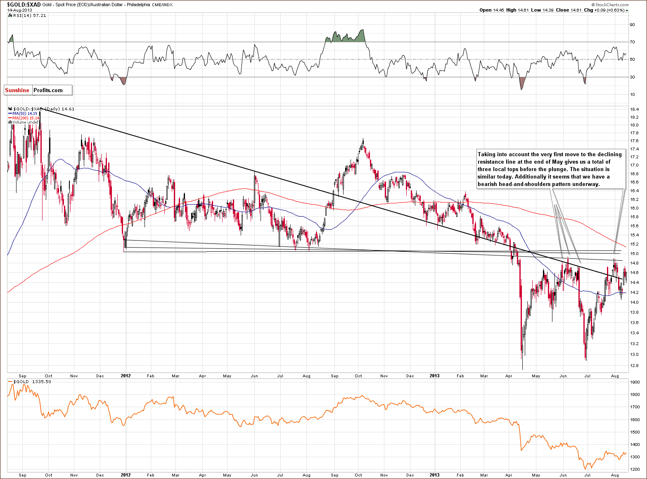Click the 1200 gold axis label

coord(635,469)
